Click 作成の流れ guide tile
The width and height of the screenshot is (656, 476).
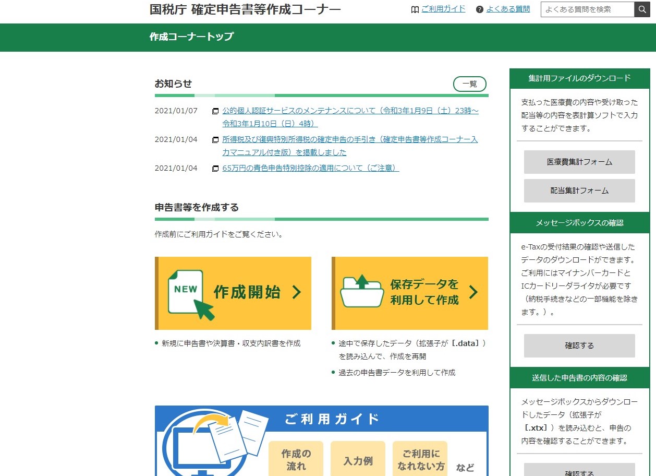tap(296, 459)
